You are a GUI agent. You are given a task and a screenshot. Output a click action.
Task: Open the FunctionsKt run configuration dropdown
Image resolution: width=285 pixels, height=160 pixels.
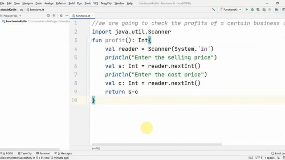pyautogui.click(x=230, y=9)
